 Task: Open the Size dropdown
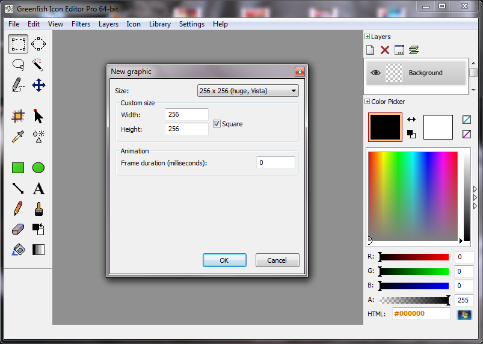[248, 91]
